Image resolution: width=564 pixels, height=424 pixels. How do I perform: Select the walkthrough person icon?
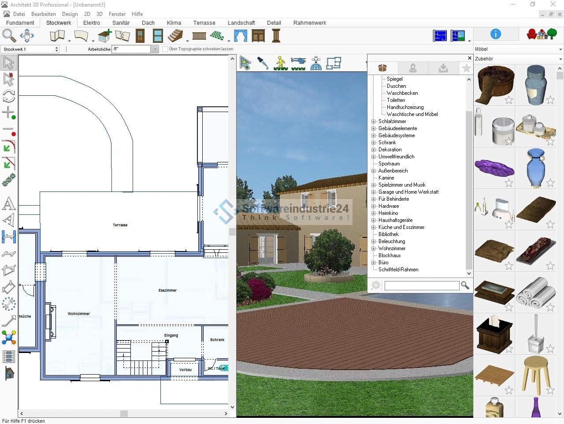pos(281,63)
